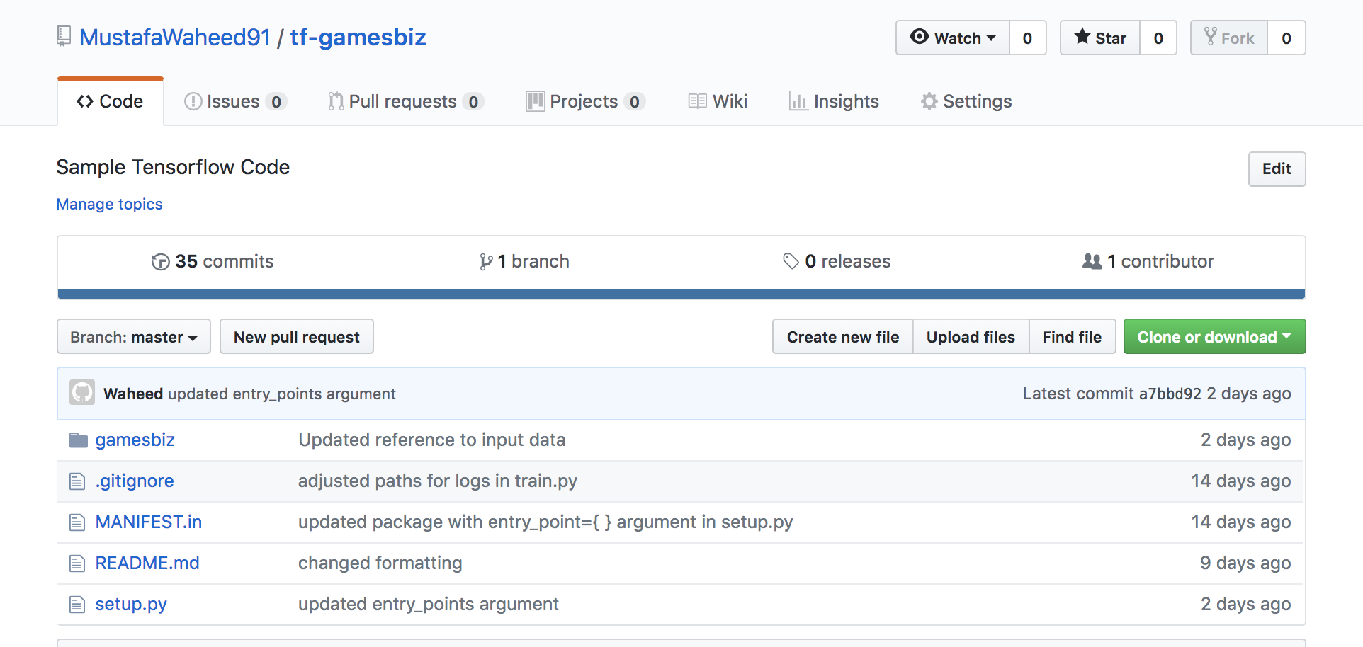The height and width of the screenshot is (647, 1363).
Task: Click the Pull requests icon
Action: click(x=336, y=101)
